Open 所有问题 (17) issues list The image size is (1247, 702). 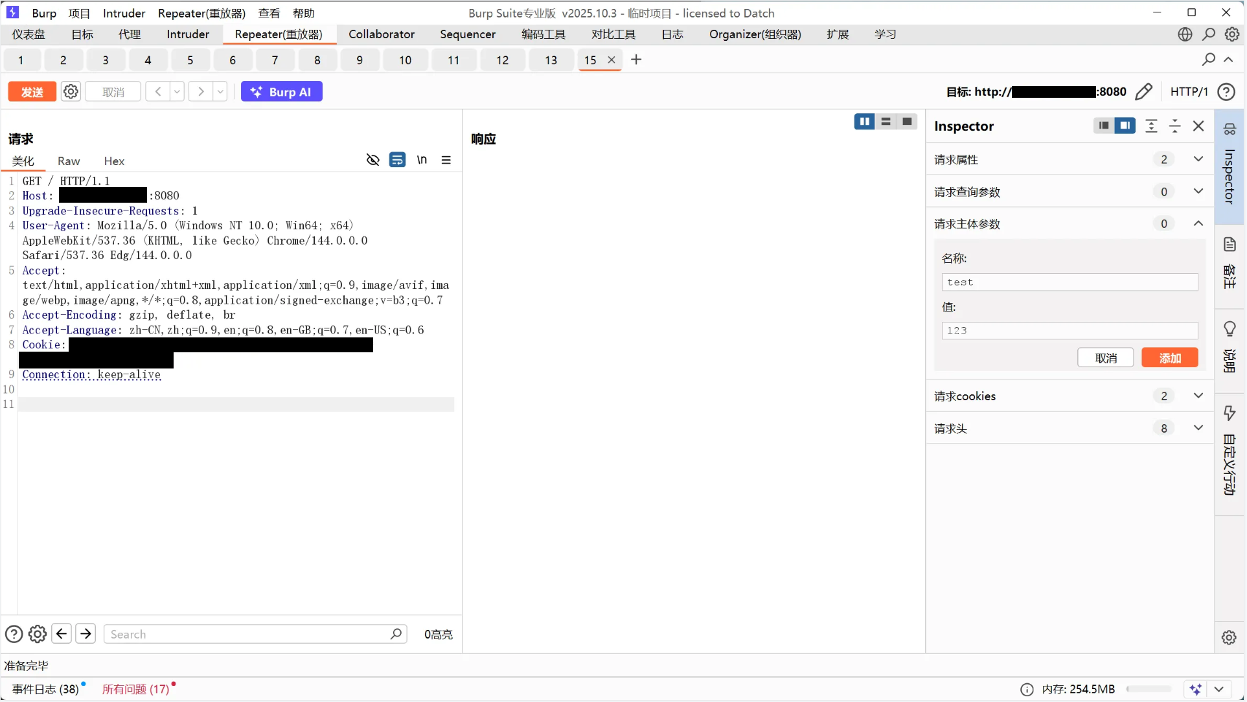click(135, 690)
